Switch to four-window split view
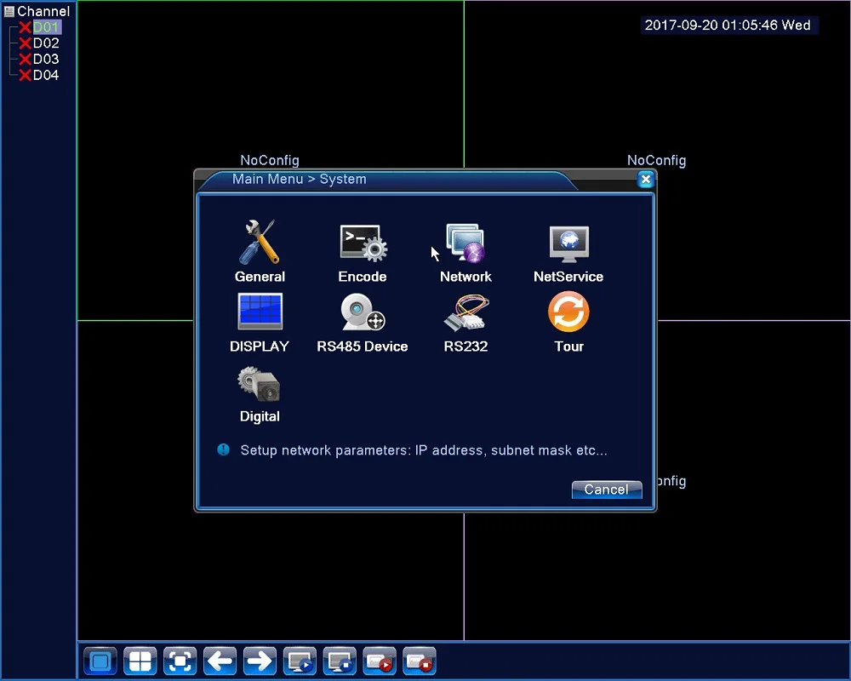Image resolution: width=851 pixels, height=681 pixels. [140, 661]
